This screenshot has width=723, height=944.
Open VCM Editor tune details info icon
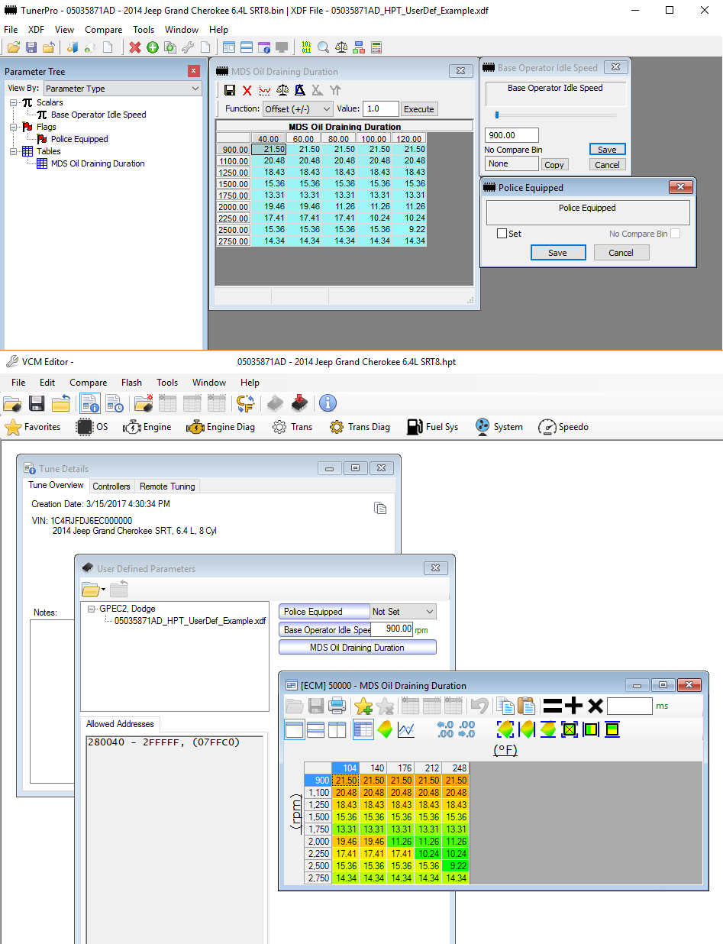click(x=89, y=403)
